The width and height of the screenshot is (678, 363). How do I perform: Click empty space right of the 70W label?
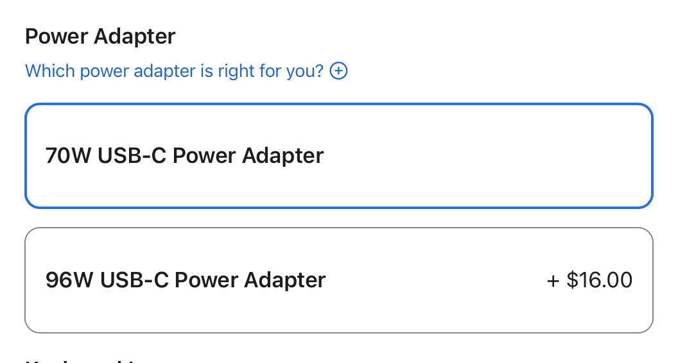coord(488,156)
